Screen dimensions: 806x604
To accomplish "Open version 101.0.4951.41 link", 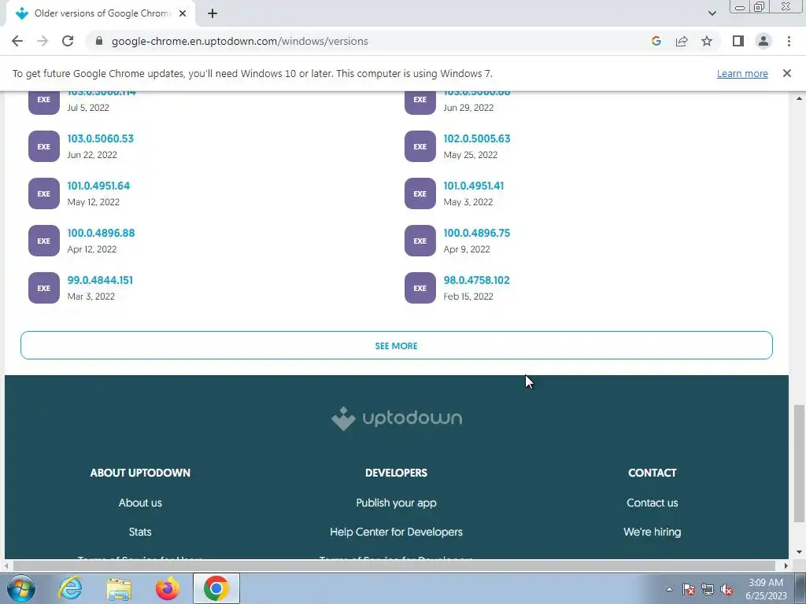I will click(473, 186).
